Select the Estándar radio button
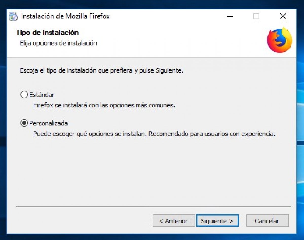The image size is (304, 240). (x=24, y=95)
